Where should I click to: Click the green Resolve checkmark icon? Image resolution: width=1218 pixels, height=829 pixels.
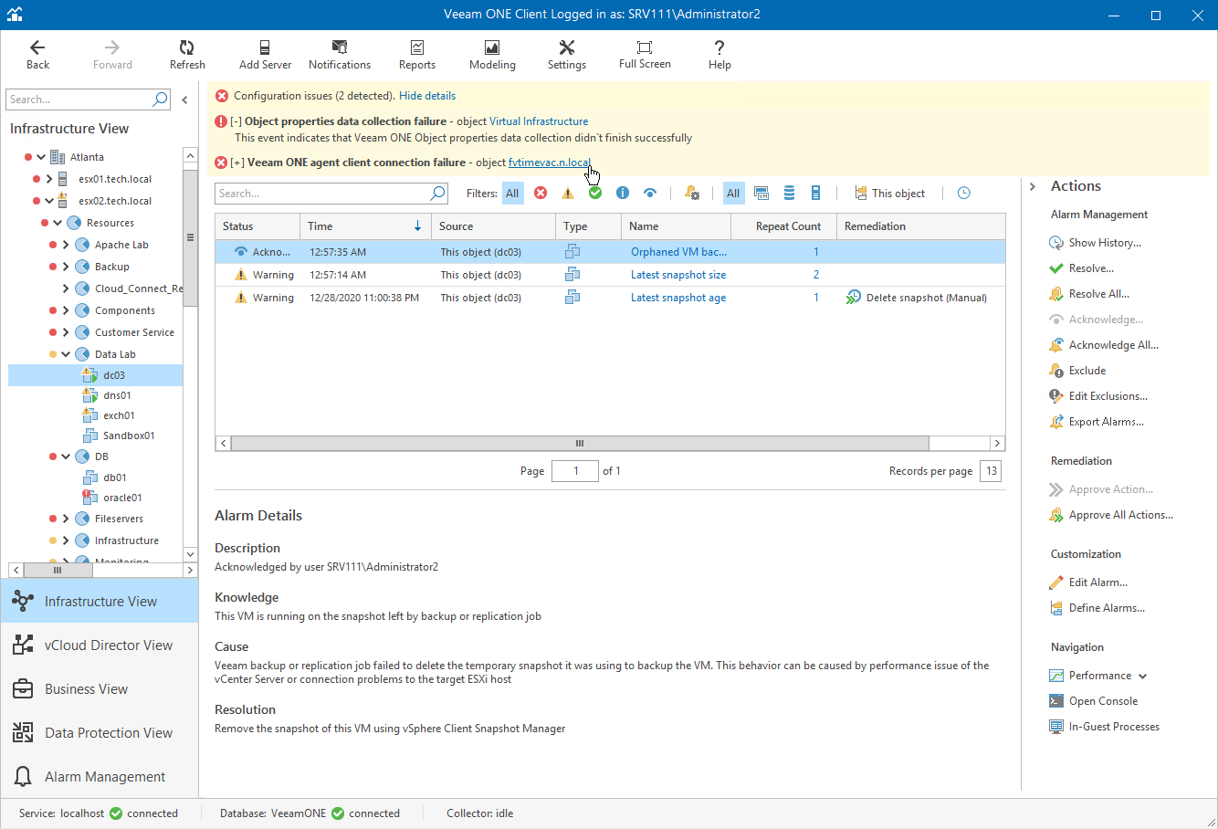click(x=1056, y=268)
